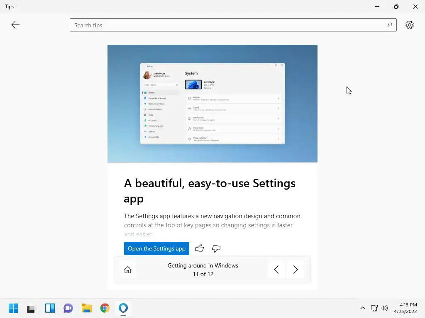Viewport: 425px width, 318px height.
Task: Go to the previous tip
Action: pos(276,270)
